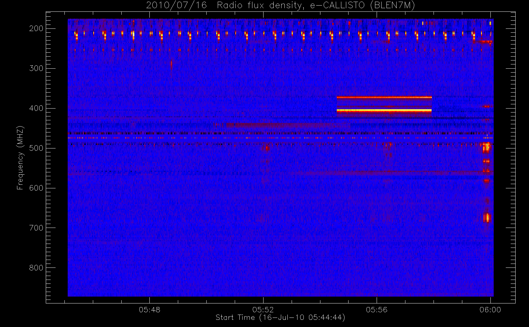Click the 600 frequency tick label
The height and width of the screenshot is (327, 529).
pos(36,188)
